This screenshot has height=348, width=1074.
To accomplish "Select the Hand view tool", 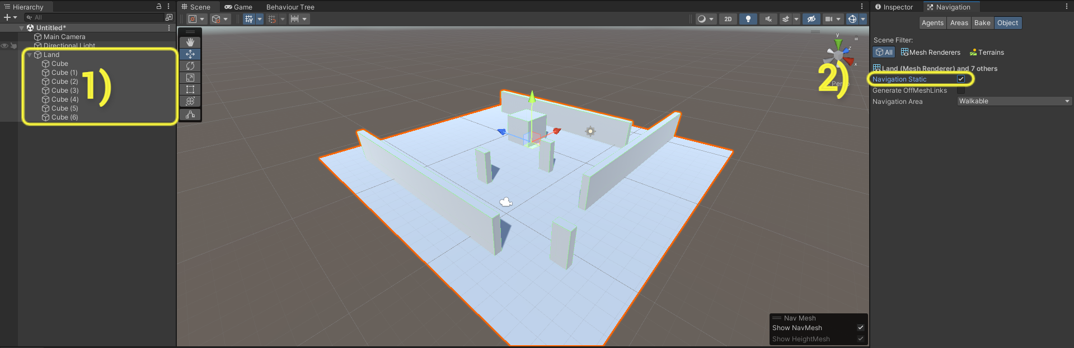I will pyautogui.click(x=190, y=42).
